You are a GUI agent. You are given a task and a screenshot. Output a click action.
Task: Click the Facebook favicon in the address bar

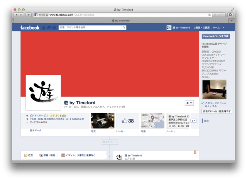(36, 15)
